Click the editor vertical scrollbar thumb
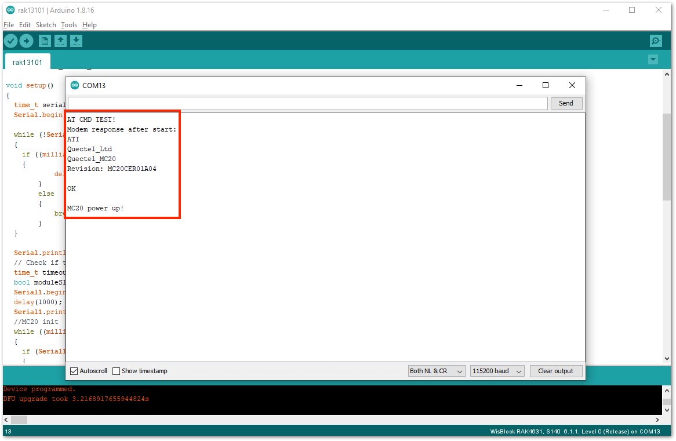Viewport: 676px width, 441px height. (667, 157)
